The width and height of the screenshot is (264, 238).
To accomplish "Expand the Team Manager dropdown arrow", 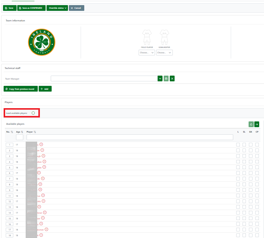I will point(160,79).
